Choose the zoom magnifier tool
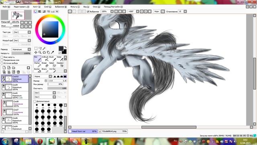Image resolution: width=257 pixels, height=145 pixels. [x=40, y=52]
